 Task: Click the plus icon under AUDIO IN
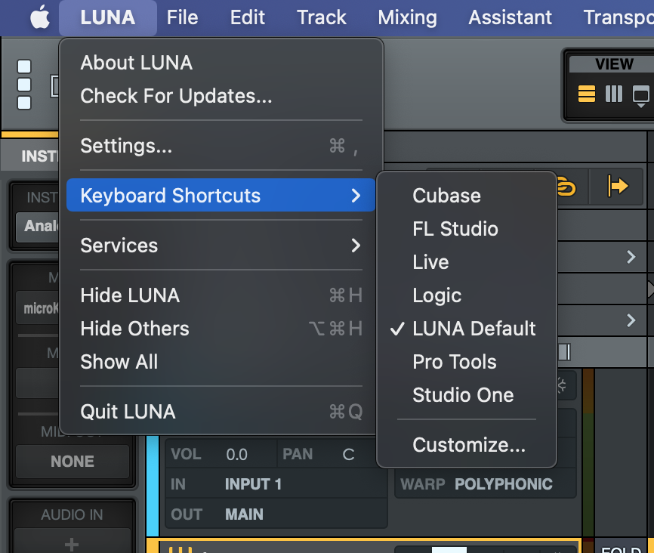pos(72,543)
